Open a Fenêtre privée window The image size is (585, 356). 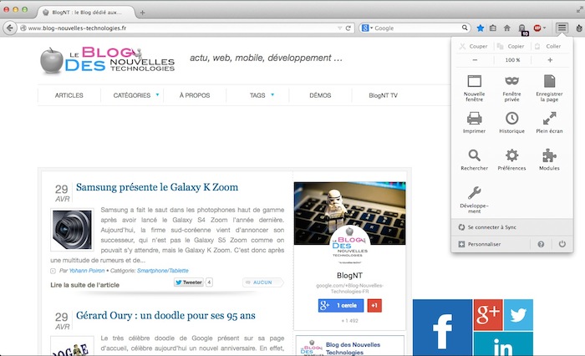tap(511, 89)
